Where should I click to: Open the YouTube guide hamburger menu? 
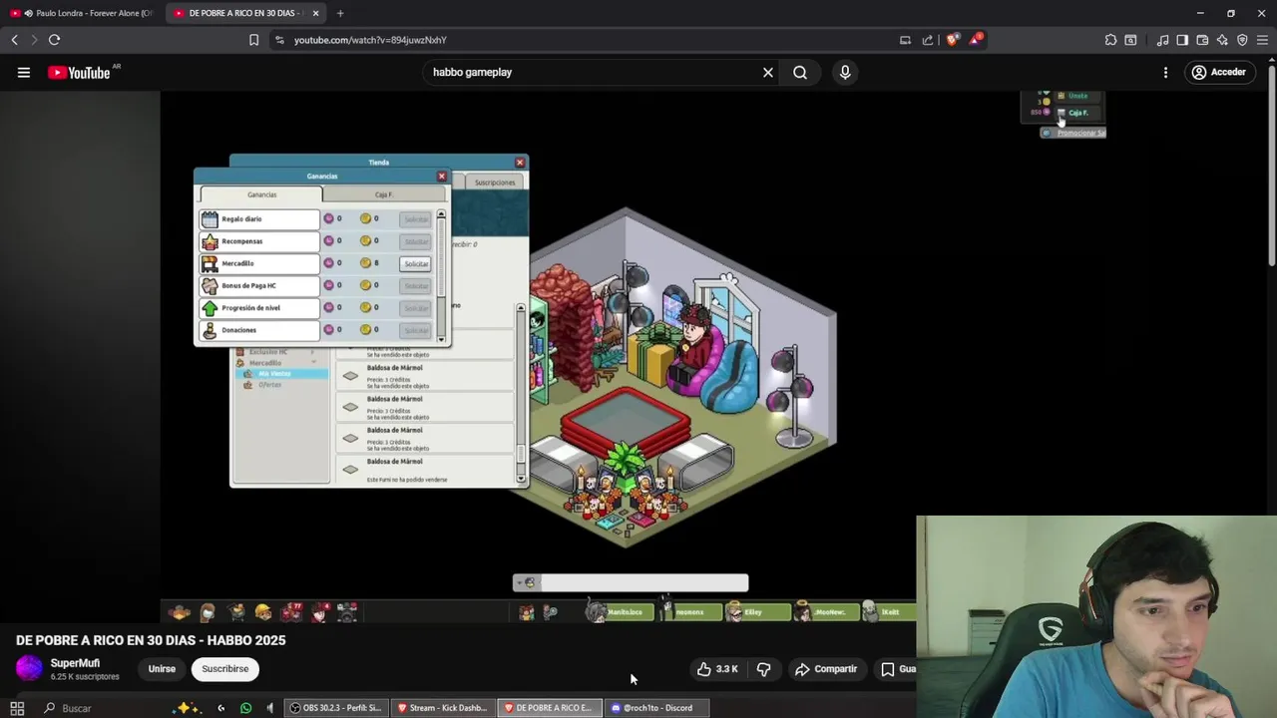click(24, 72)
